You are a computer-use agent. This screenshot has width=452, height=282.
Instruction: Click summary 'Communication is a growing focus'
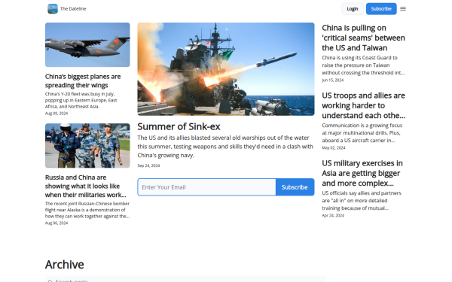tap(362, 132)
